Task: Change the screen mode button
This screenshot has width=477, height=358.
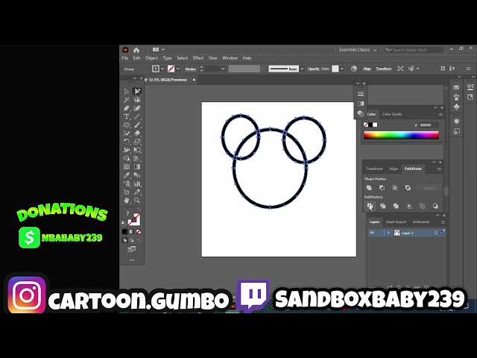Action: pyautogui.click(x=132, y=249)
